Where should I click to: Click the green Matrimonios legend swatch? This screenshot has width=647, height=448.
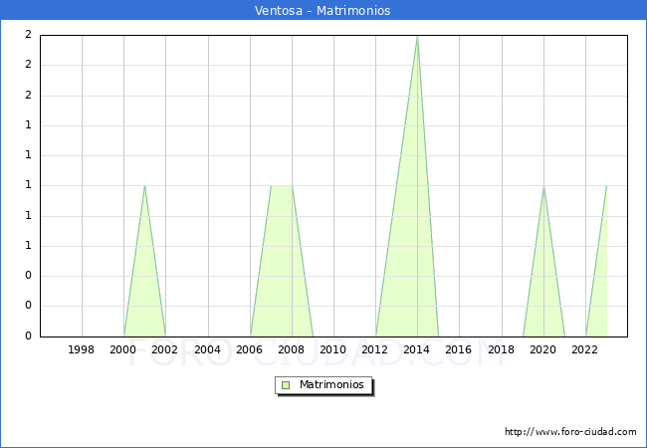286,385
